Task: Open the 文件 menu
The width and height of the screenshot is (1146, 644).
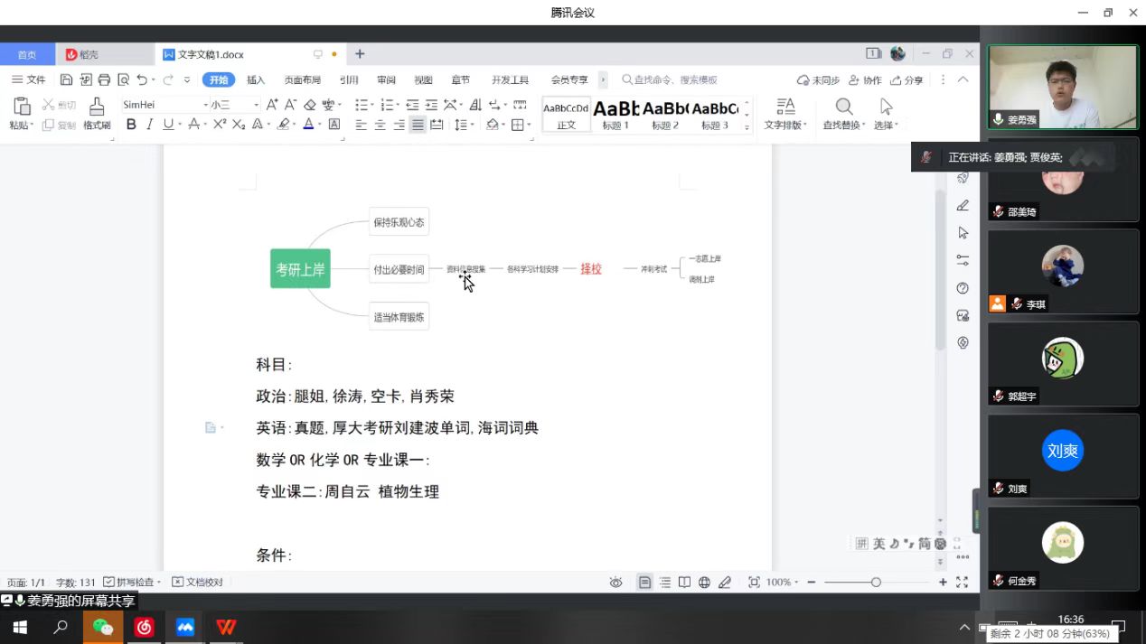Action: pos(29,79)
